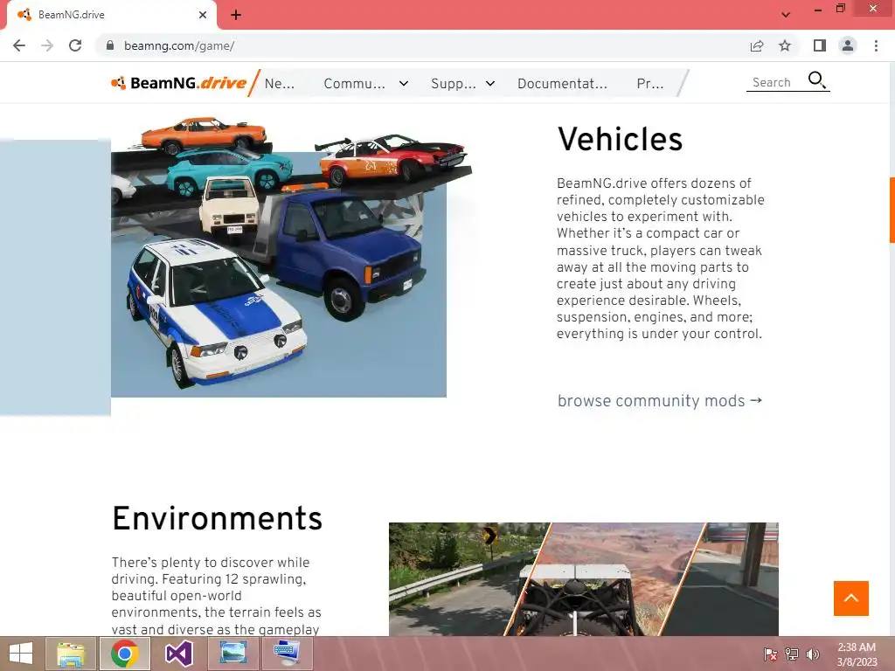Click the orange page scrollbar thumb
The image size is (895, 671).
(892, 210)
